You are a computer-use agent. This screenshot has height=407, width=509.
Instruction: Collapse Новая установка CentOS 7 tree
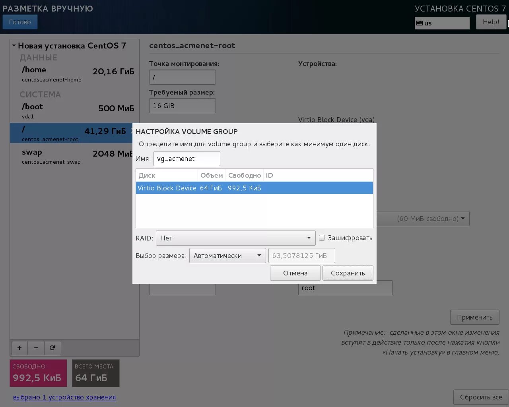click(14, 46)
